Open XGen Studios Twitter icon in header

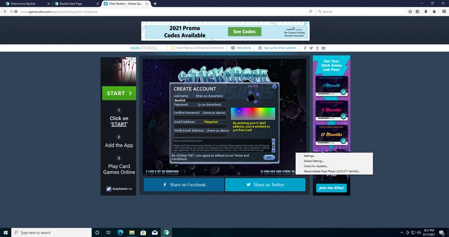point(311,48)
